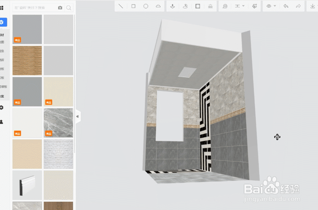The height and width of the screenshot is (210, 318).
Task: Click the material list scrollbar
Action: coord(74,84)
